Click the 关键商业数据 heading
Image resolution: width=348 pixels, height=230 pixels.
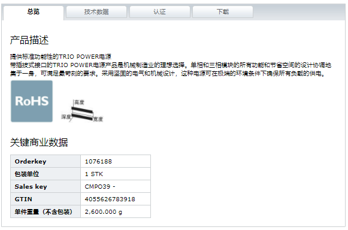click(39, 143)
